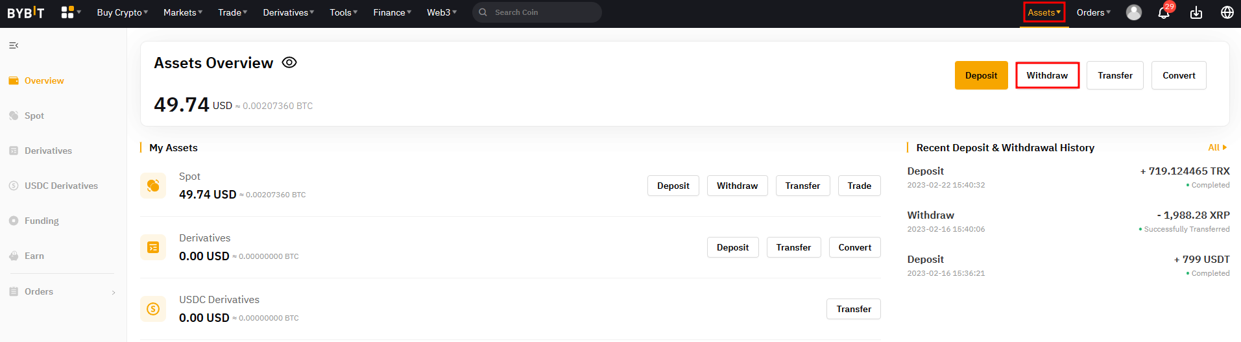Image resolution: width=1241 pixels, height=342 pixels.
Task: Open the user profile avatar
Action: pos(1133,12)
